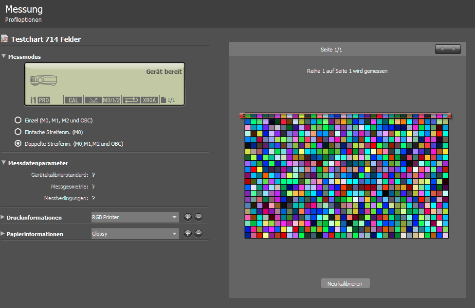
Task: Enable Einfache Streifenm. (M0) mode
Action: tap(18, 132)
